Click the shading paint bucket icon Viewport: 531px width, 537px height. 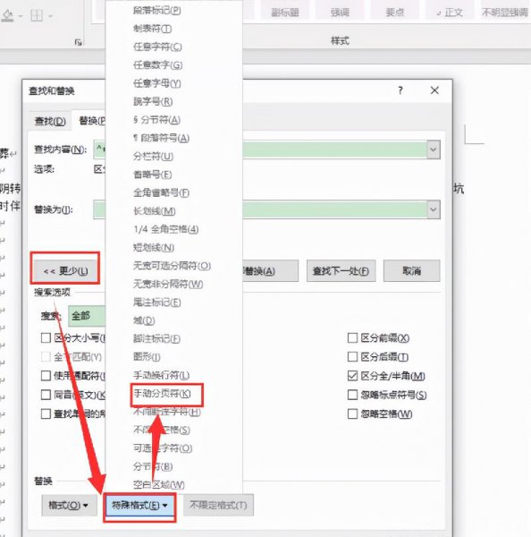point(8,15)
